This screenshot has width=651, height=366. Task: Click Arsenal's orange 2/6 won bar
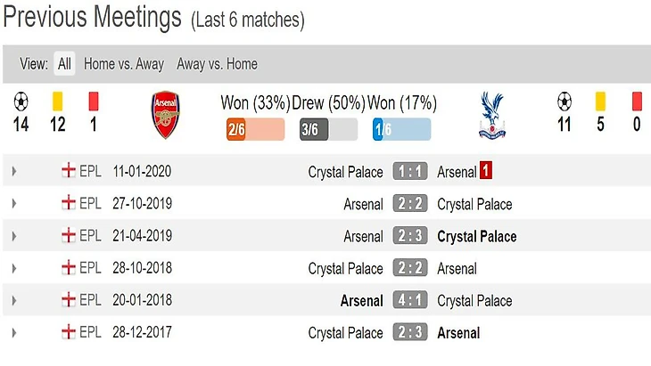tap(256, 130)
